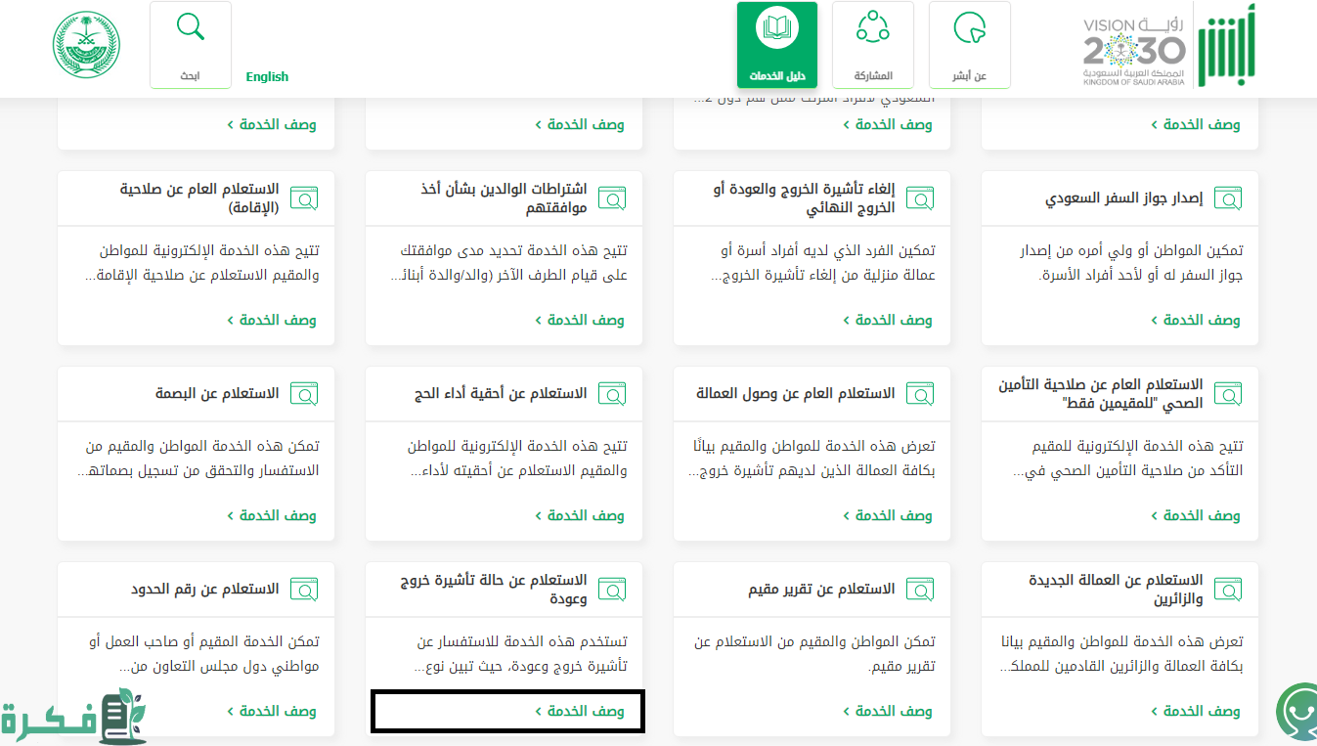Image resolution: width=1317 pixels, height=746 pixels.
Task: Click the icon beside الاستعلام عن أحقية أداء الحج
Action: [x=612, y=394]
